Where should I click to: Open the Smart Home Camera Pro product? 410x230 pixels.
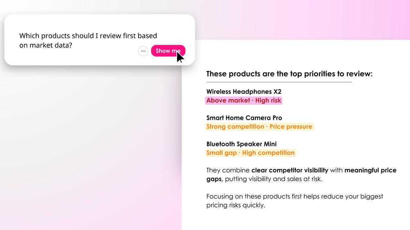244,118
